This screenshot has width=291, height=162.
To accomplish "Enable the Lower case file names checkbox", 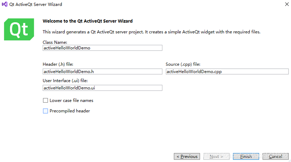I will pos(45,101).
